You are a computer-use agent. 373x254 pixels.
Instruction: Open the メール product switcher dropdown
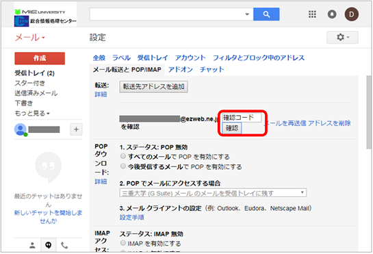coord(29,38)
